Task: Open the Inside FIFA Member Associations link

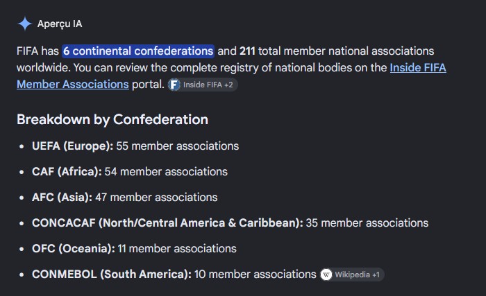Action: click(418, 67)
